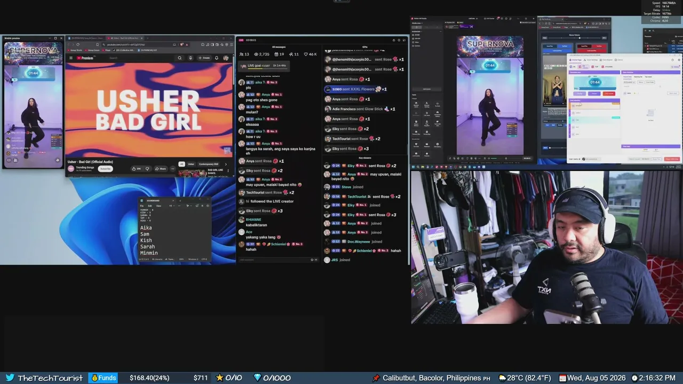Image resolution: width=683 pixels, height=384 pixels.
Task: Click the RHIANNE username in chat
Action: (253, 220)
